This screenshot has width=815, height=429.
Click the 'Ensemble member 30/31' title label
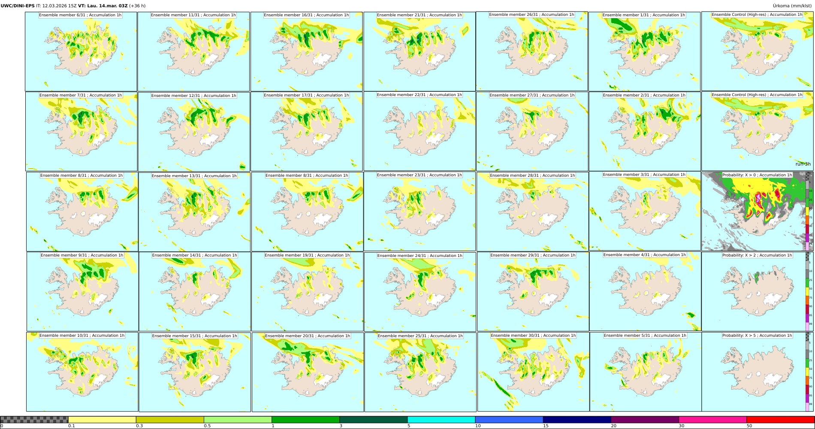[533, 335]
